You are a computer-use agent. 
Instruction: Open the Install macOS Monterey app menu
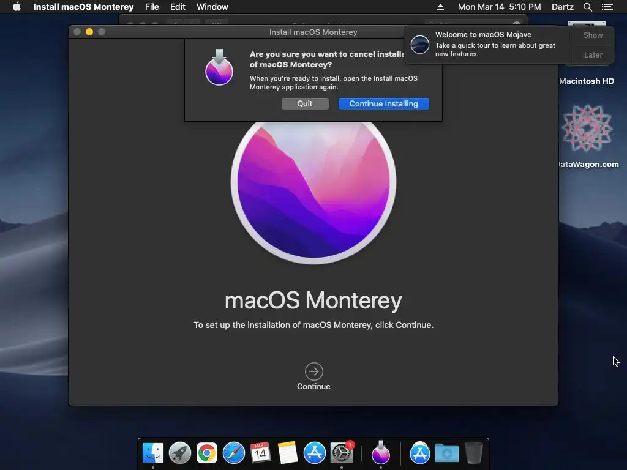point(83,7)
